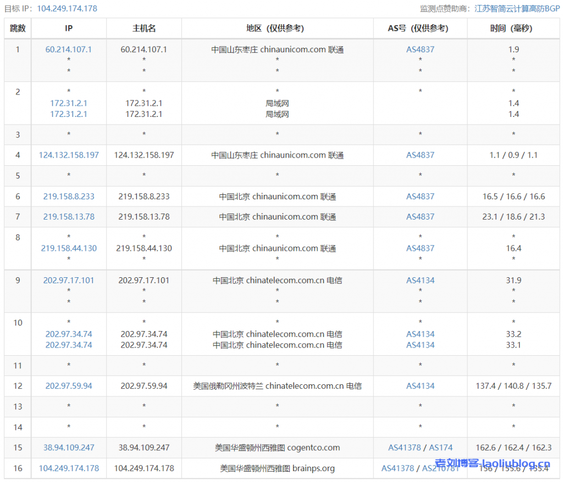Click the AS174 link in hop 15
Screen dimensions: 563x482
pos(440,447)
